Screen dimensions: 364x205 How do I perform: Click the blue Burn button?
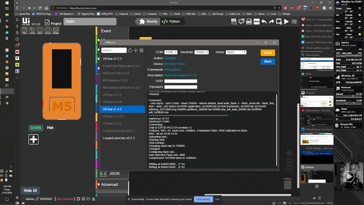point(268,61)
